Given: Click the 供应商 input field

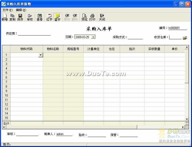Looking at the screenshot, I should point(34,33).
